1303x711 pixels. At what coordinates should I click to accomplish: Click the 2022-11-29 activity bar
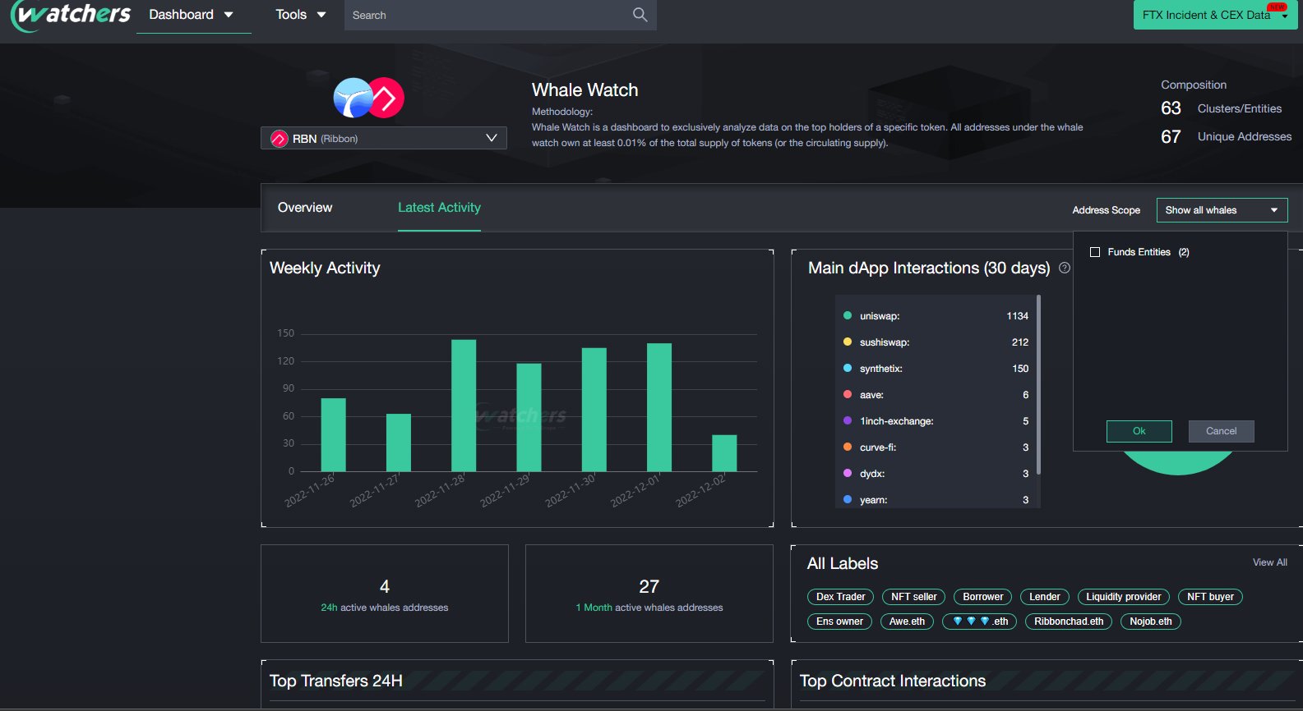point(529,417)
